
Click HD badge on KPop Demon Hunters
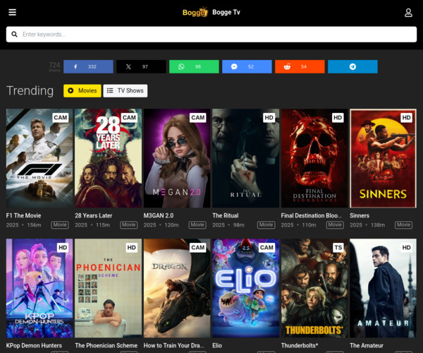[63, 247]
